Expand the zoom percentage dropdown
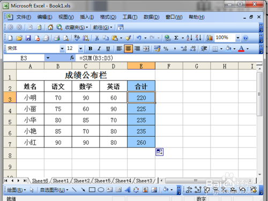Screen dimensions: 268x201 click(x=237, y=38)
